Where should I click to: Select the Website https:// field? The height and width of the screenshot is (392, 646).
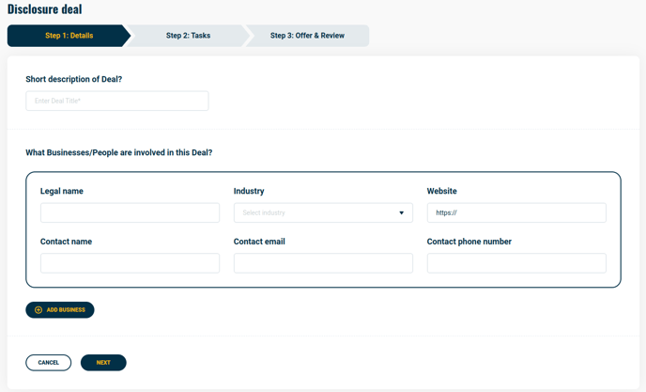(x=516, y=212)
